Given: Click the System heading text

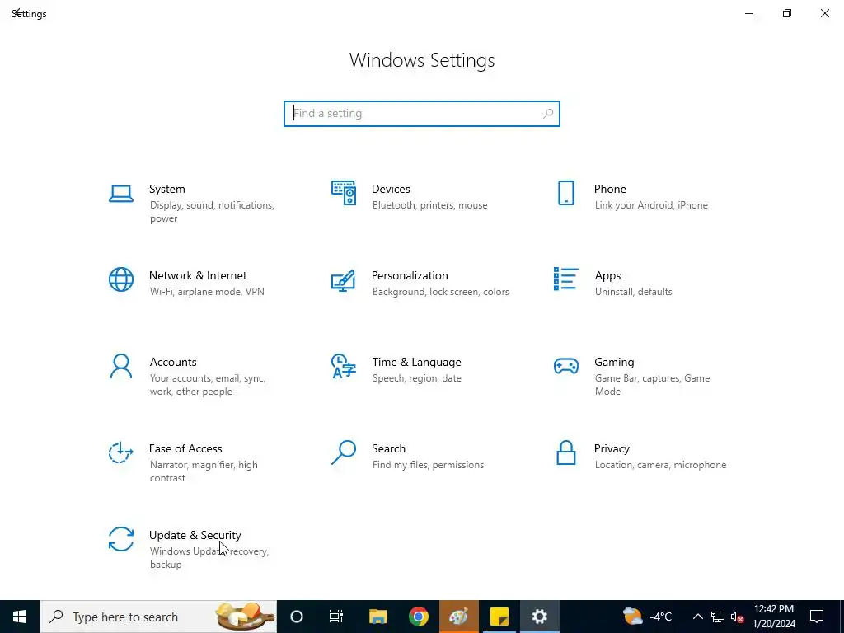Looking at the screenshot, I should (166, 189).
